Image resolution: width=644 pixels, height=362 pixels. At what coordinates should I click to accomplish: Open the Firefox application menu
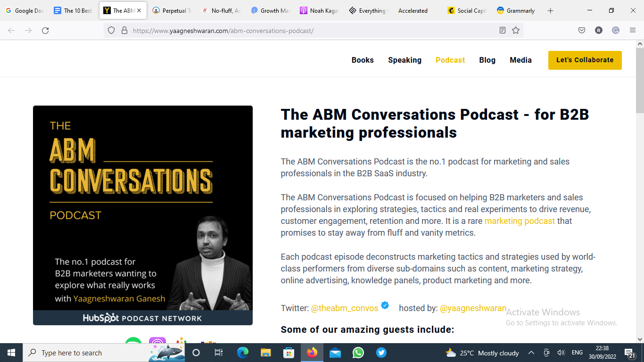[x=633, y=31]
